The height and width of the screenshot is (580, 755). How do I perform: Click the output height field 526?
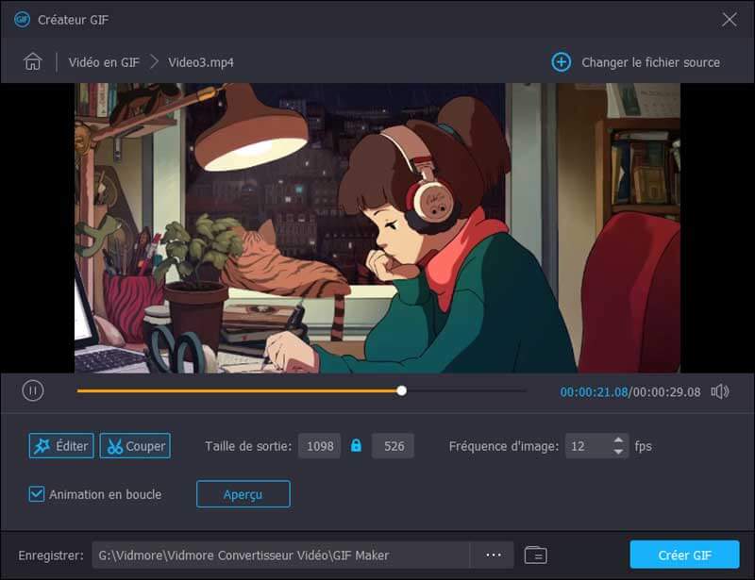pos(393,446)
